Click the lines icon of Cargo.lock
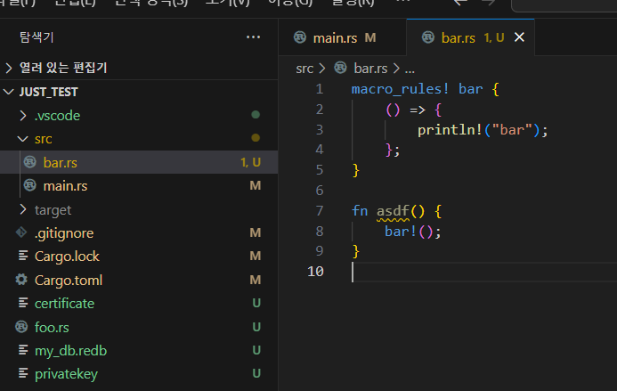The height and width of the screenshot is (391, 617). (x=21, y=257)
